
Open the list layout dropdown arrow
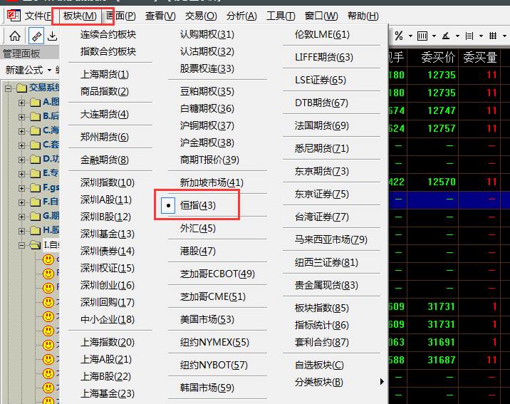tap(481, 36)
